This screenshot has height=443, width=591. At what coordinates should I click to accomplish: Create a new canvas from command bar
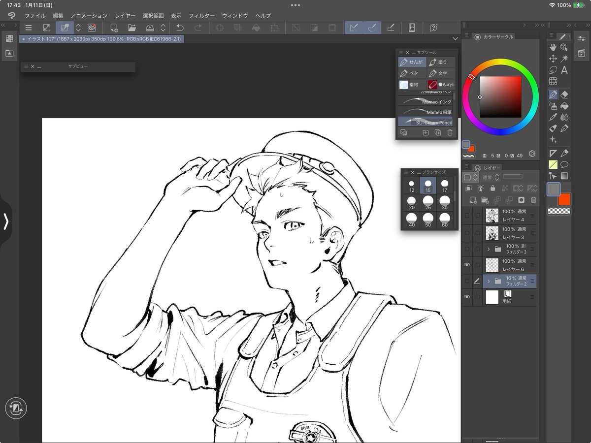(114, 28)
